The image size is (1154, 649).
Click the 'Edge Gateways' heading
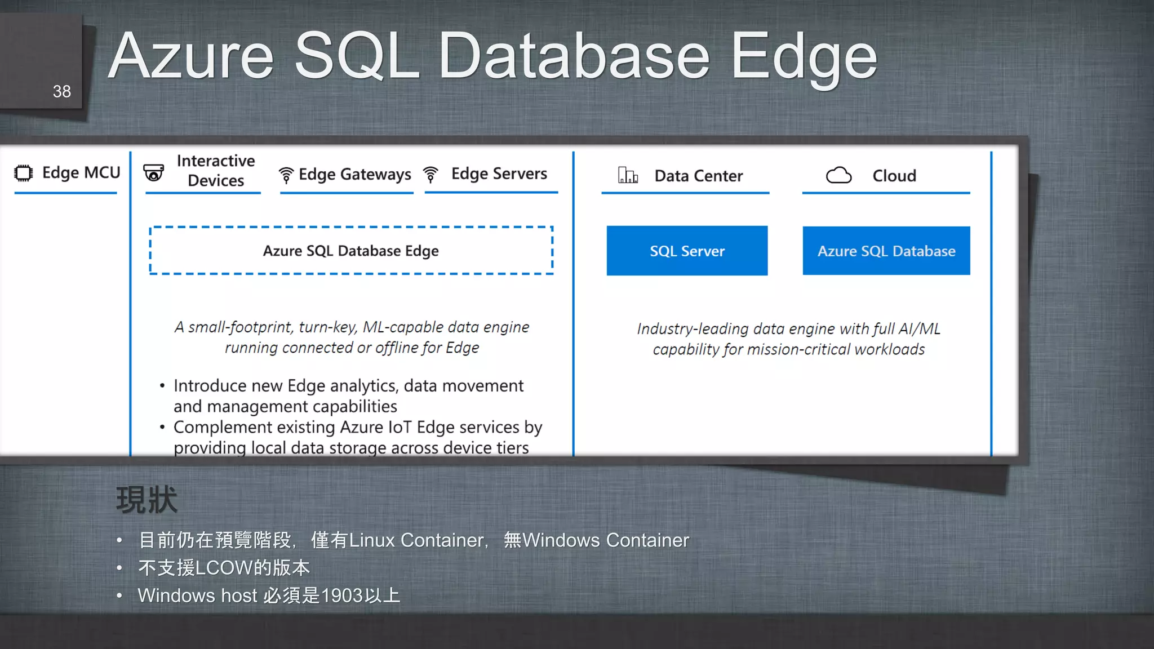click(x=355, y=175)
